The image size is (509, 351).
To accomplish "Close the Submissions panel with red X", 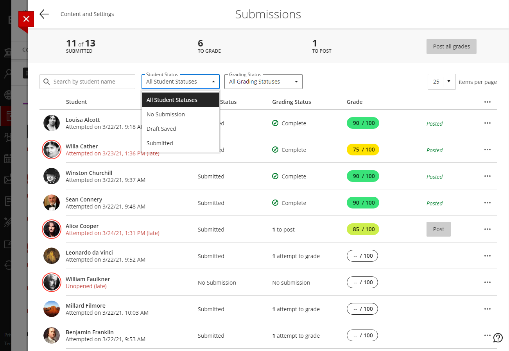I will point(26,19).
